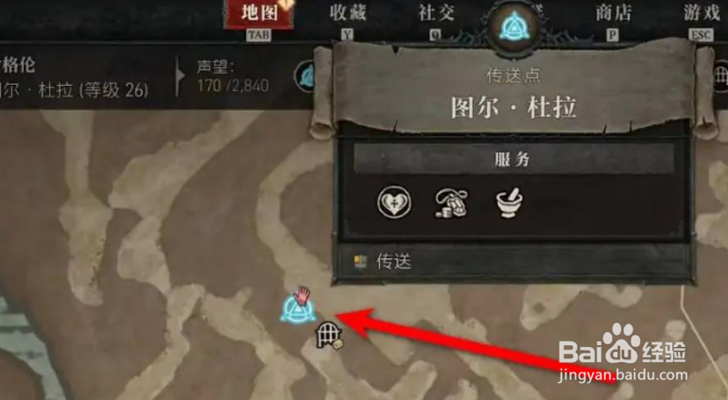The height and width of the screenshot is (400, 728).
Task: Select the blue waypoint marker on map
Action: [x=297, y=310]
